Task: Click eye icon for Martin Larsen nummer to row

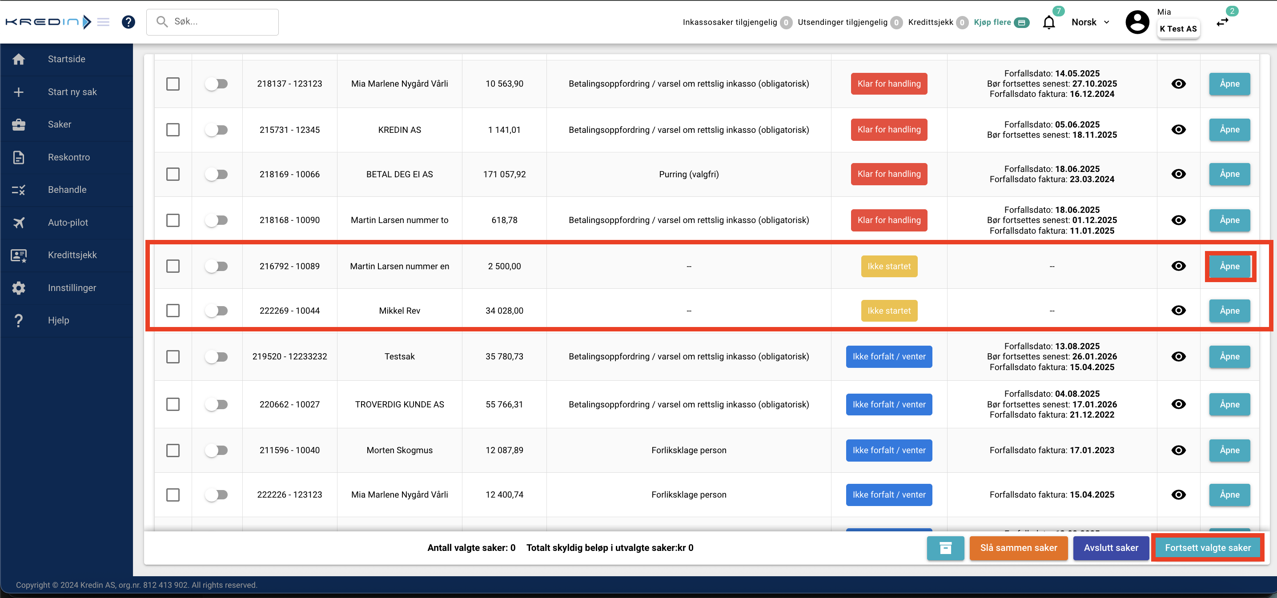Action: 1178,220
